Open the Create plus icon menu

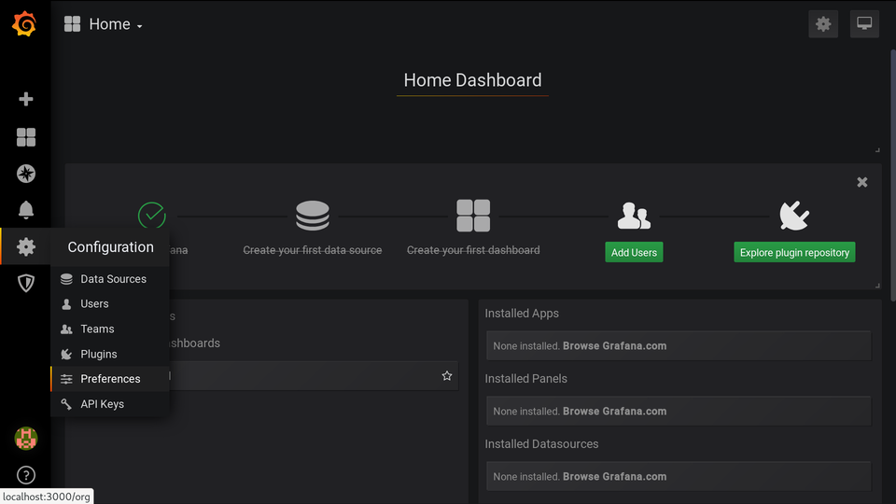tap(26, 99)
